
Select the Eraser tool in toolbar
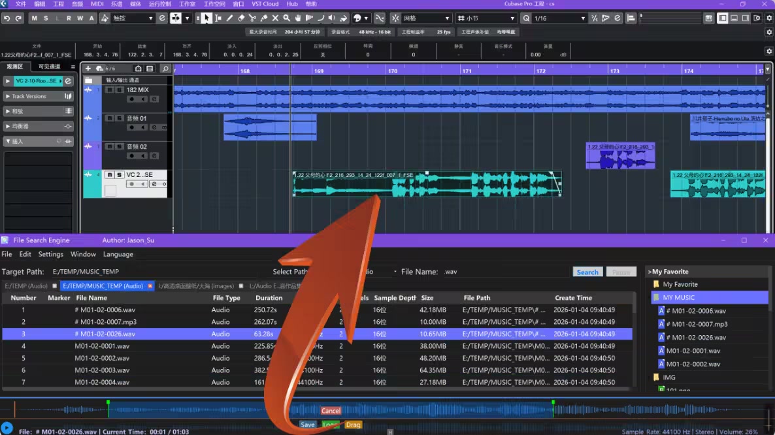241,18
